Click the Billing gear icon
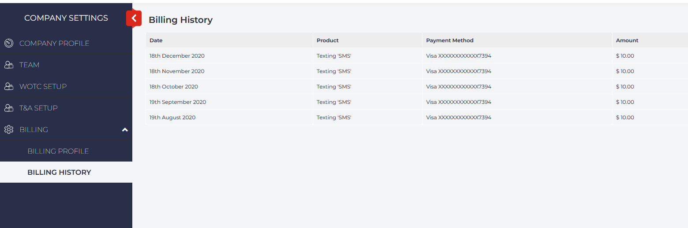Viewport: 688px width, 228px height. pyautogui.click(x=9, y=129)
